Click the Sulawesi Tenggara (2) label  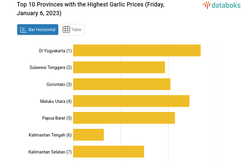(x=51, y=68)
